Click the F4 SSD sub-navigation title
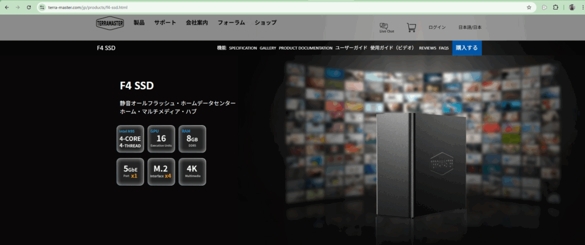This screenshot has width=585, height=245. (106, 48)
